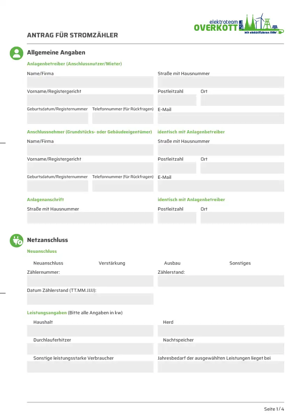296x419 pixels.
Task: Focus the Postleitzahl field under Anlagenbetreiber
Action: click(x=177, y=100)
